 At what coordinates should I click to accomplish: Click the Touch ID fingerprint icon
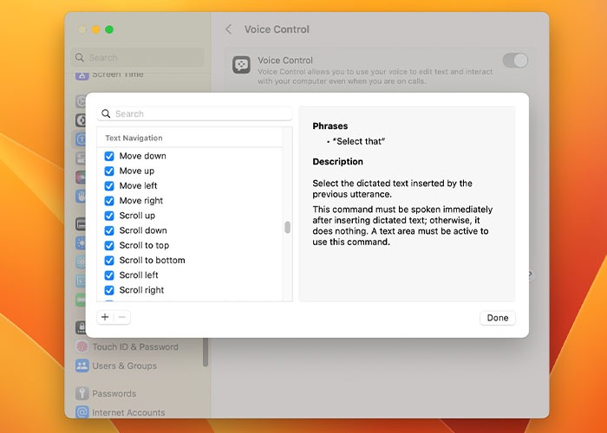[82, 346]
